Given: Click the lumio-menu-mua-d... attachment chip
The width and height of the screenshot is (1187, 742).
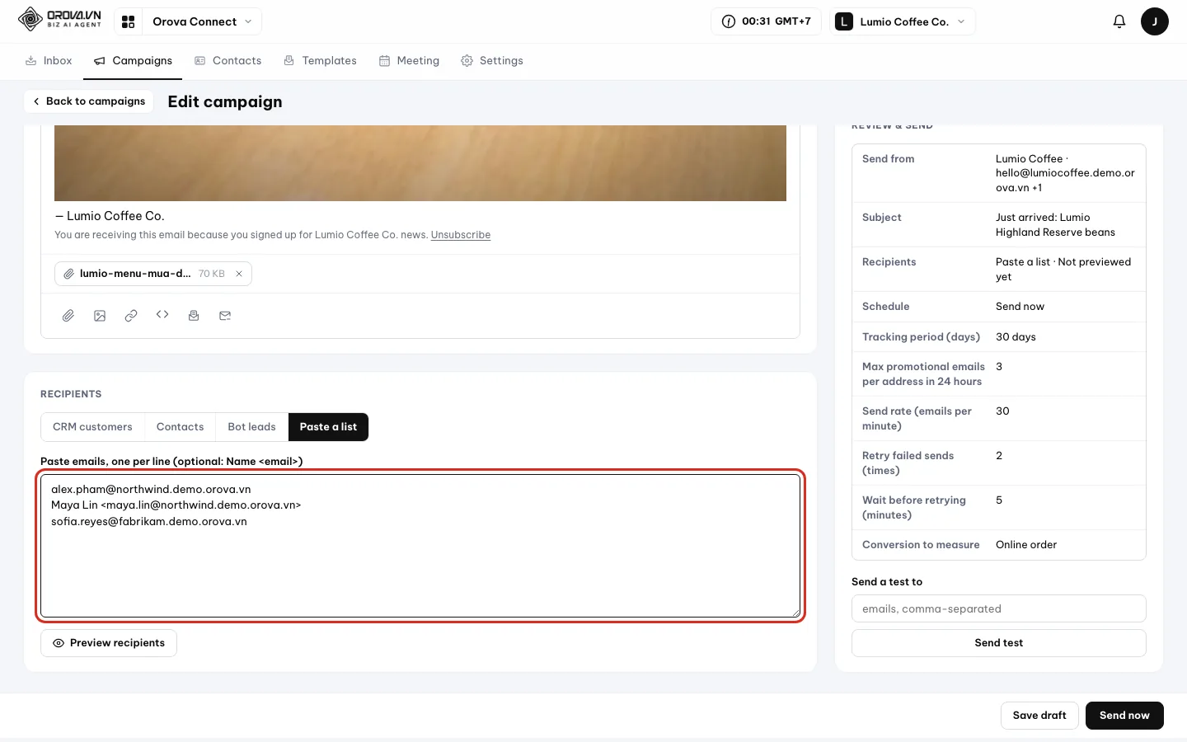Looking at the screenshot, I should (x=153, y=274).
